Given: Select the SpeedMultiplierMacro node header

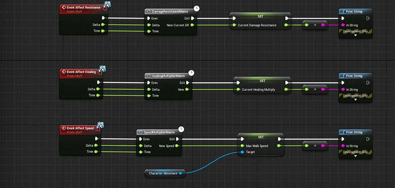Looking at the screenshot, I should click(x=159, y=132).
